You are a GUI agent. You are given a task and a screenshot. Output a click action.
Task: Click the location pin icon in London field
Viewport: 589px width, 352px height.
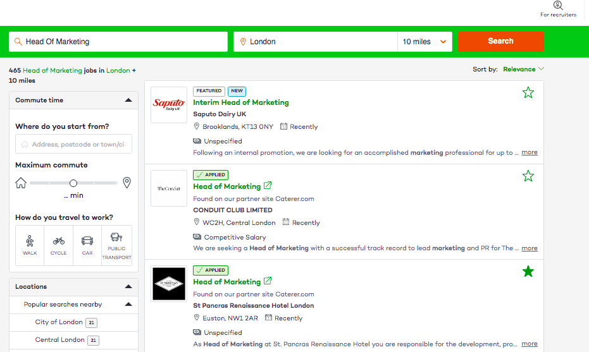[243, 42]
